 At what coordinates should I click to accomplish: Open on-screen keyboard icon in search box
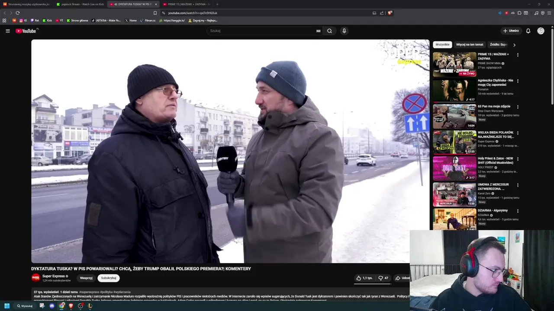pos(318,31)
